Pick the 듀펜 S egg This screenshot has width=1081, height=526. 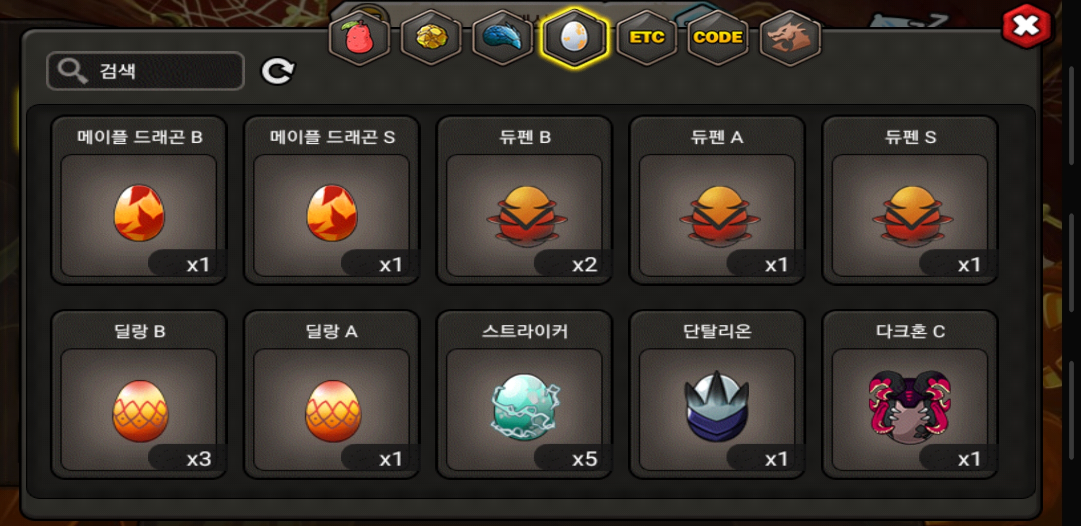click(x=910, y=200)
